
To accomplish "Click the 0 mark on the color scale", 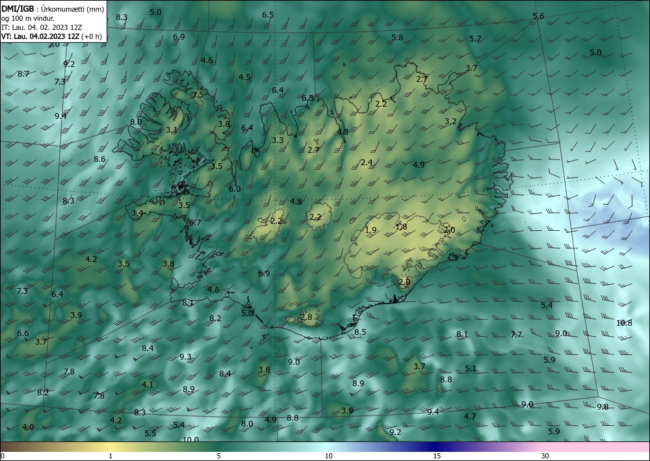I will click(x=3, y=456).
